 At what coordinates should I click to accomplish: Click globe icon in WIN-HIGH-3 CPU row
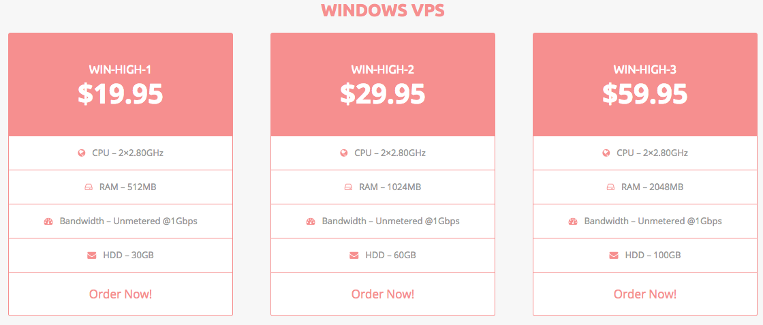click(606, 153)
